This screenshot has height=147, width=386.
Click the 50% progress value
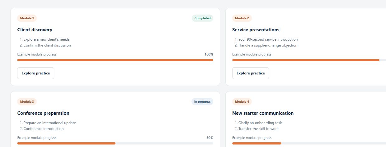[210, 138]
